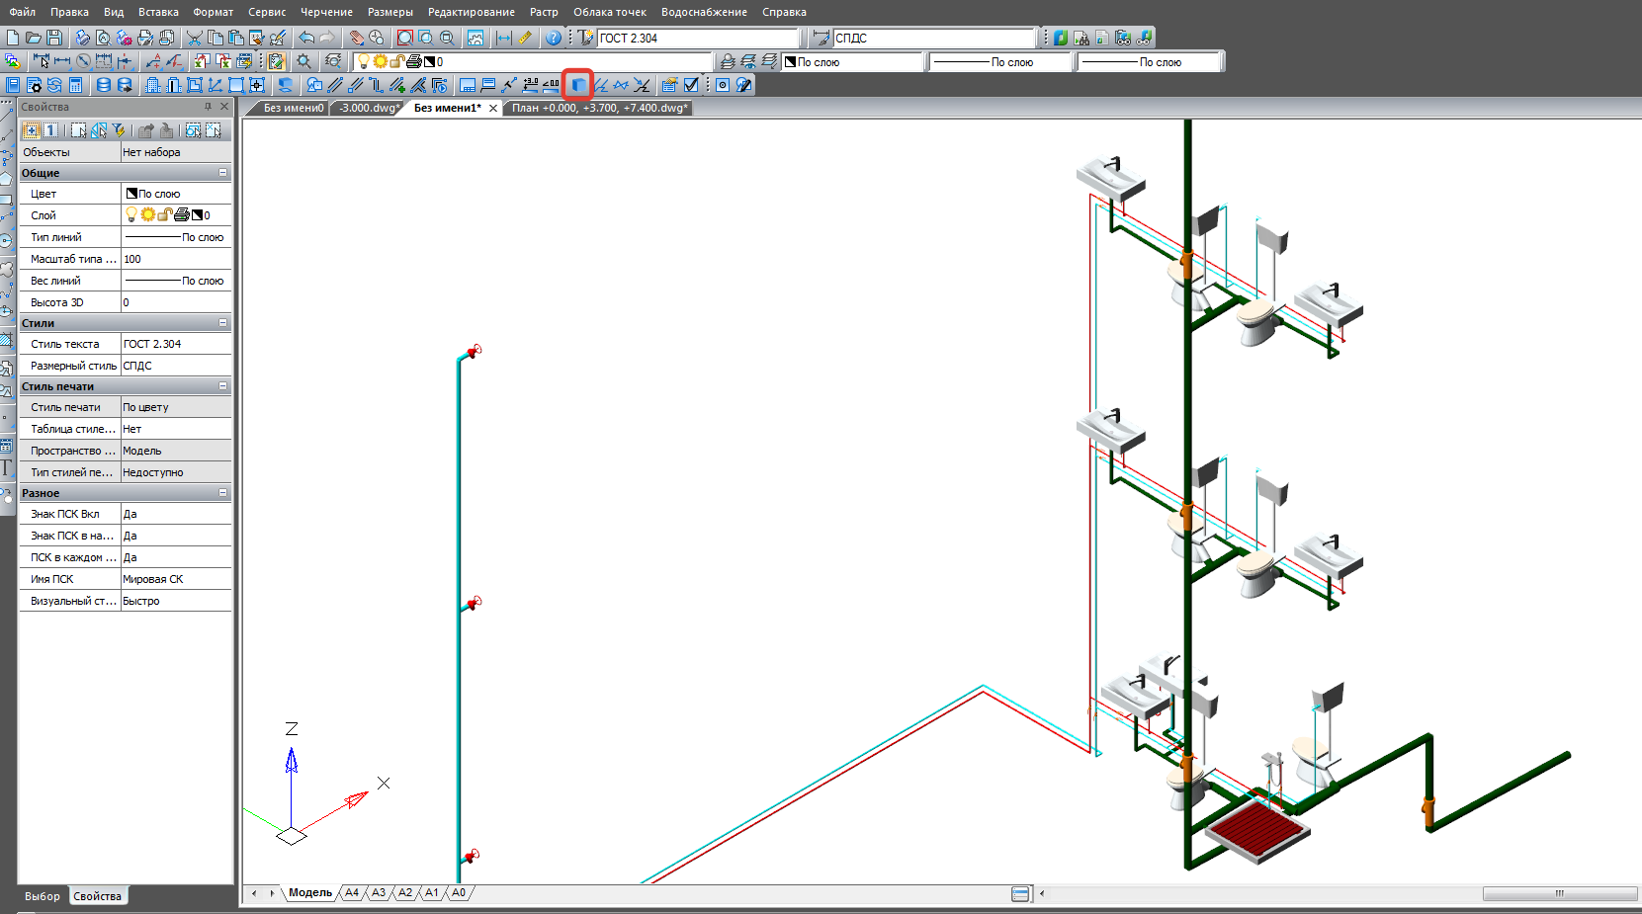Screen dimensions: 1642x914
Task: Switch to the Без имени0 tab
Action: point(293,108)
